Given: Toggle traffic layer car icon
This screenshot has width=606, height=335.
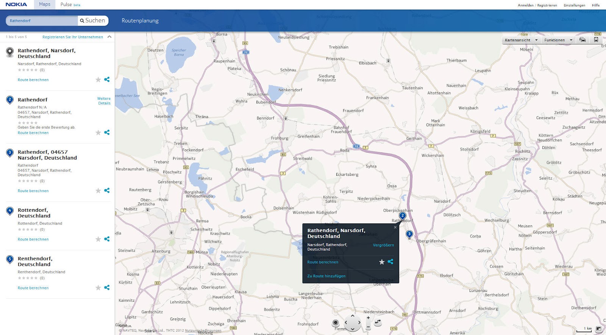Looking at the screenshot, I should [583, 40].
